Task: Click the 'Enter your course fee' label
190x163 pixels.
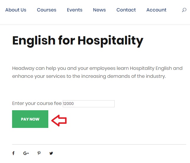Action: tap(37, 103)
